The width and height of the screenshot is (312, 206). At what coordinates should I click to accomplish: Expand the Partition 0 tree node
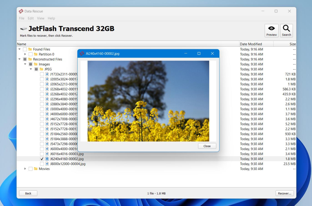click(25, 54)
